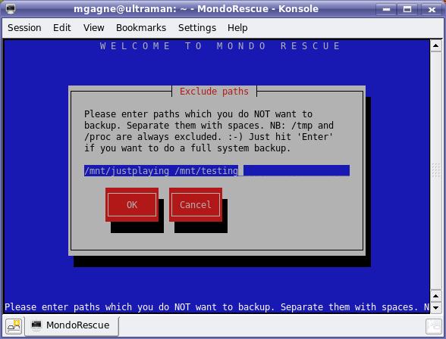Open the View menu
Screen dimensions: 446x339
[93, 28]
